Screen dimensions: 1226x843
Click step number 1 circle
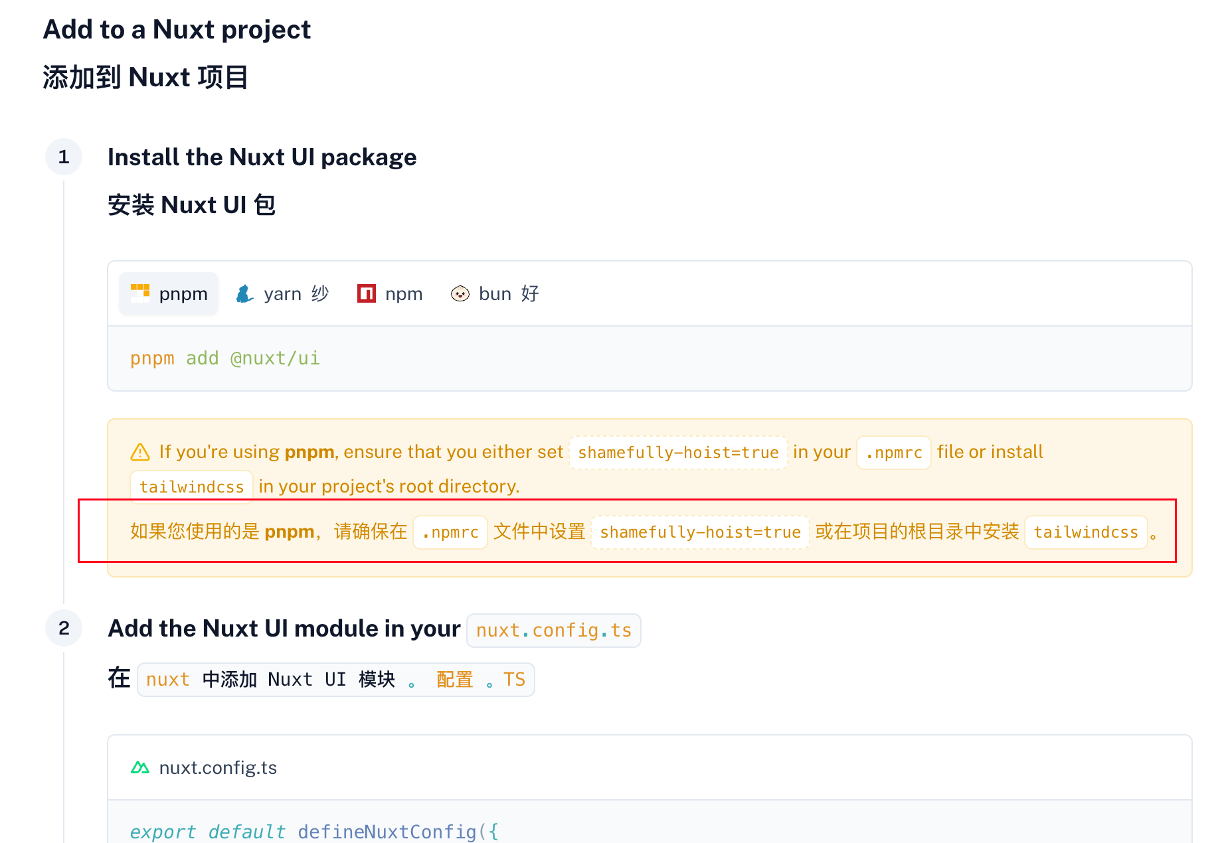[x=64, y=157]
